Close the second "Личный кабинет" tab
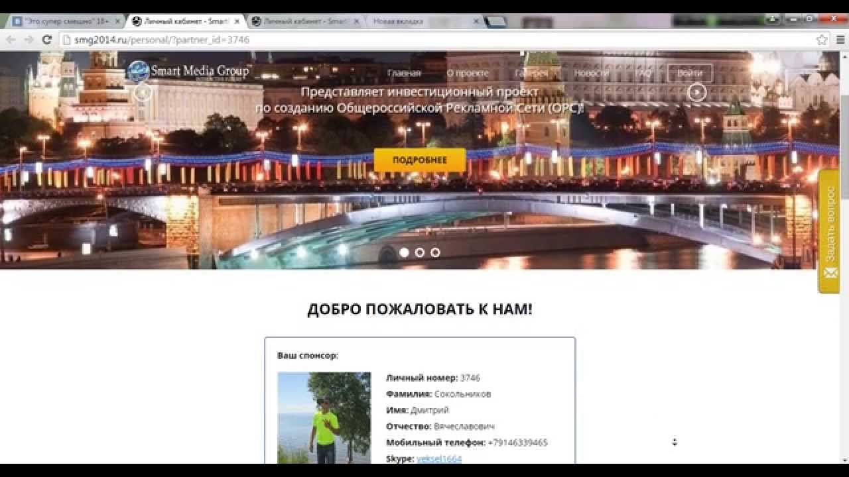The height and width of the screenshot is (477, 849). (x=356, y=21)
